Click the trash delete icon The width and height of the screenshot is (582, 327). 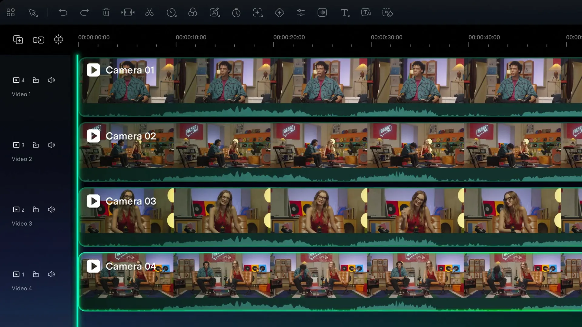tap(106, 12)
